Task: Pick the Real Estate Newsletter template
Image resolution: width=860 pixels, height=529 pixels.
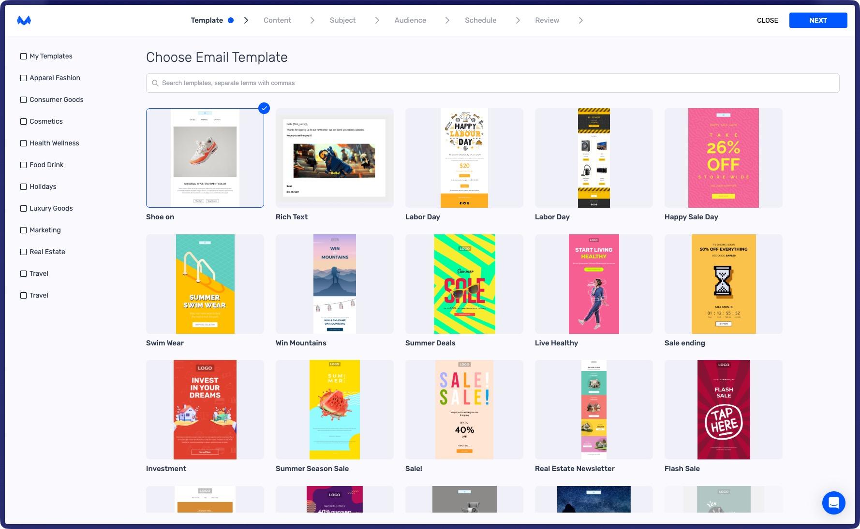Action: tap(594, 410)
